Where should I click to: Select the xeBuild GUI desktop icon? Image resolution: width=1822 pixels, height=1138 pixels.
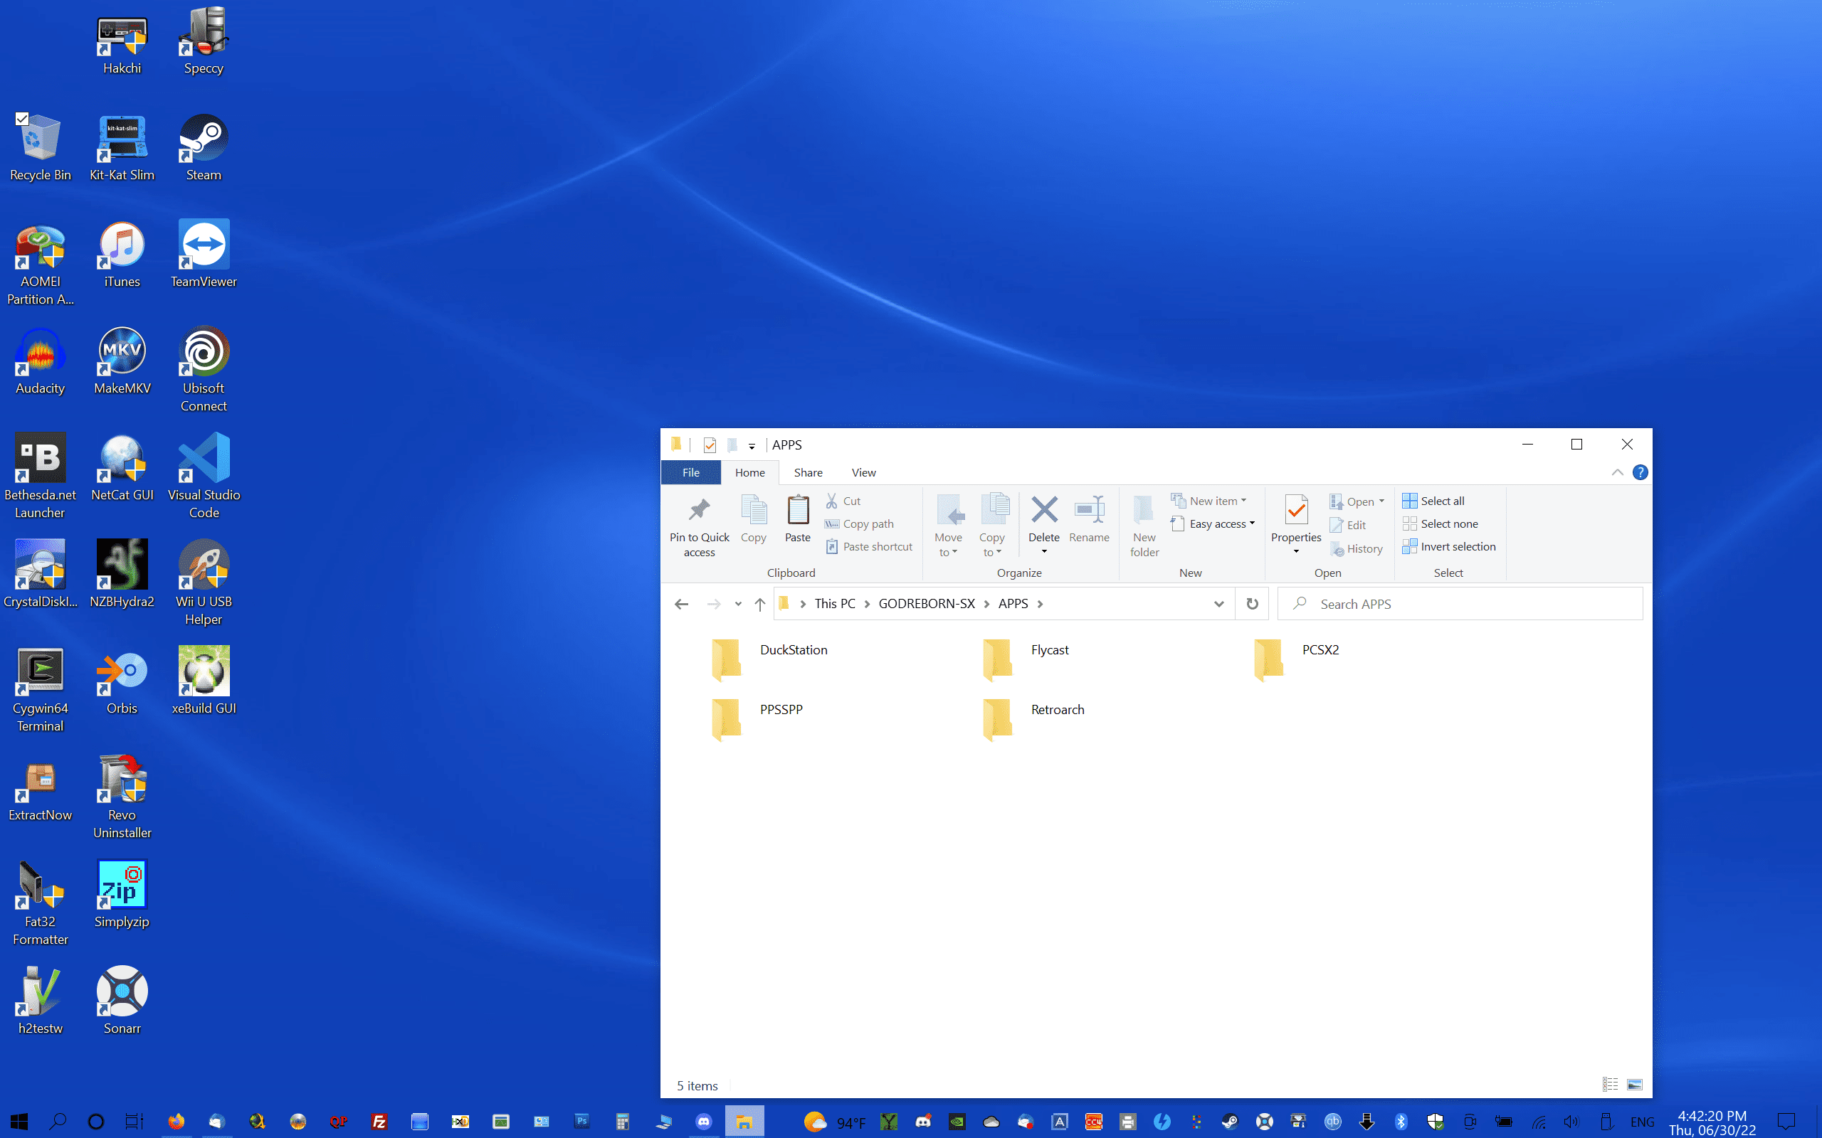(204, 682)
